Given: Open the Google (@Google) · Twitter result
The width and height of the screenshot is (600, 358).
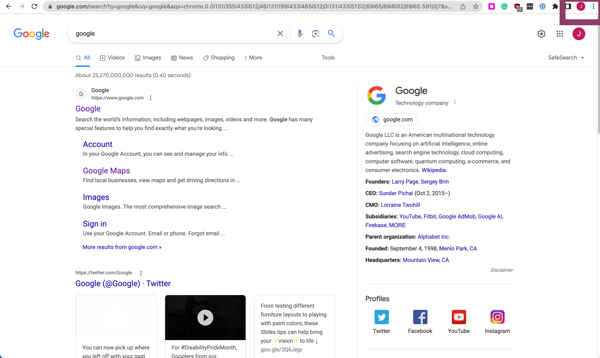Looking at the screenshot, I should coord(123,284).
